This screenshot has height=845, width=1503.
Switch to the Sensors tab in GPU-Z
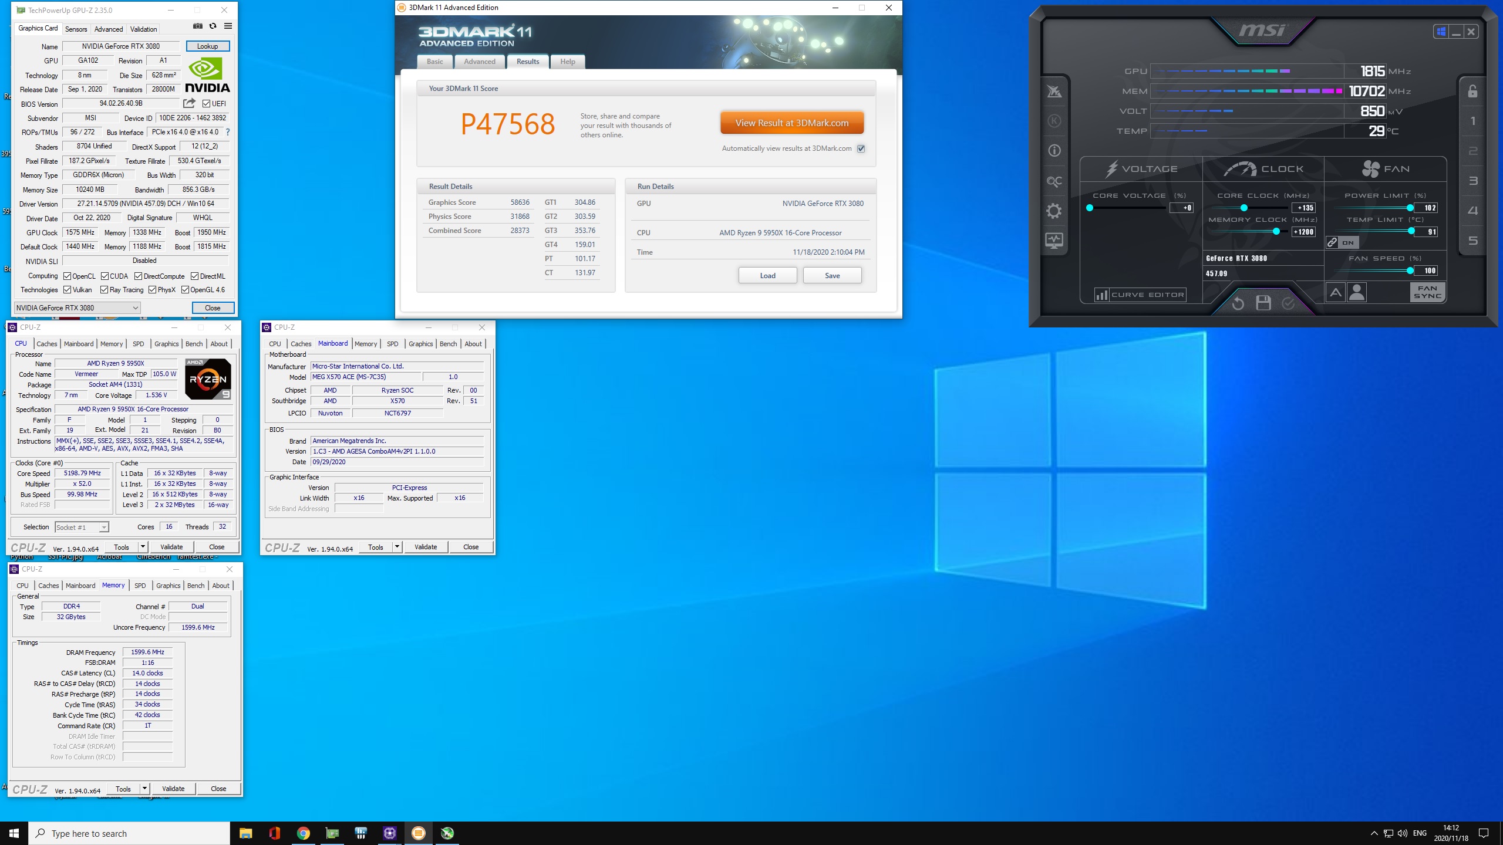pyautogui.click(x=76, y=29)
